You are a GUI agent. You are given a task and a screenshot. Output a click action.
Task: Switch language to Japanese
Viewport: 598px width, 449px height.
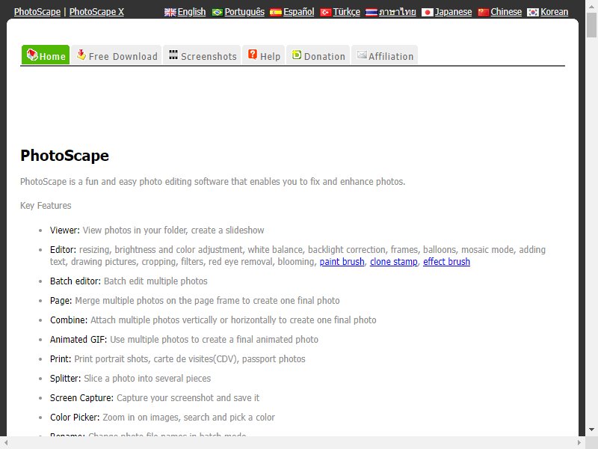(x=453, y=12)
